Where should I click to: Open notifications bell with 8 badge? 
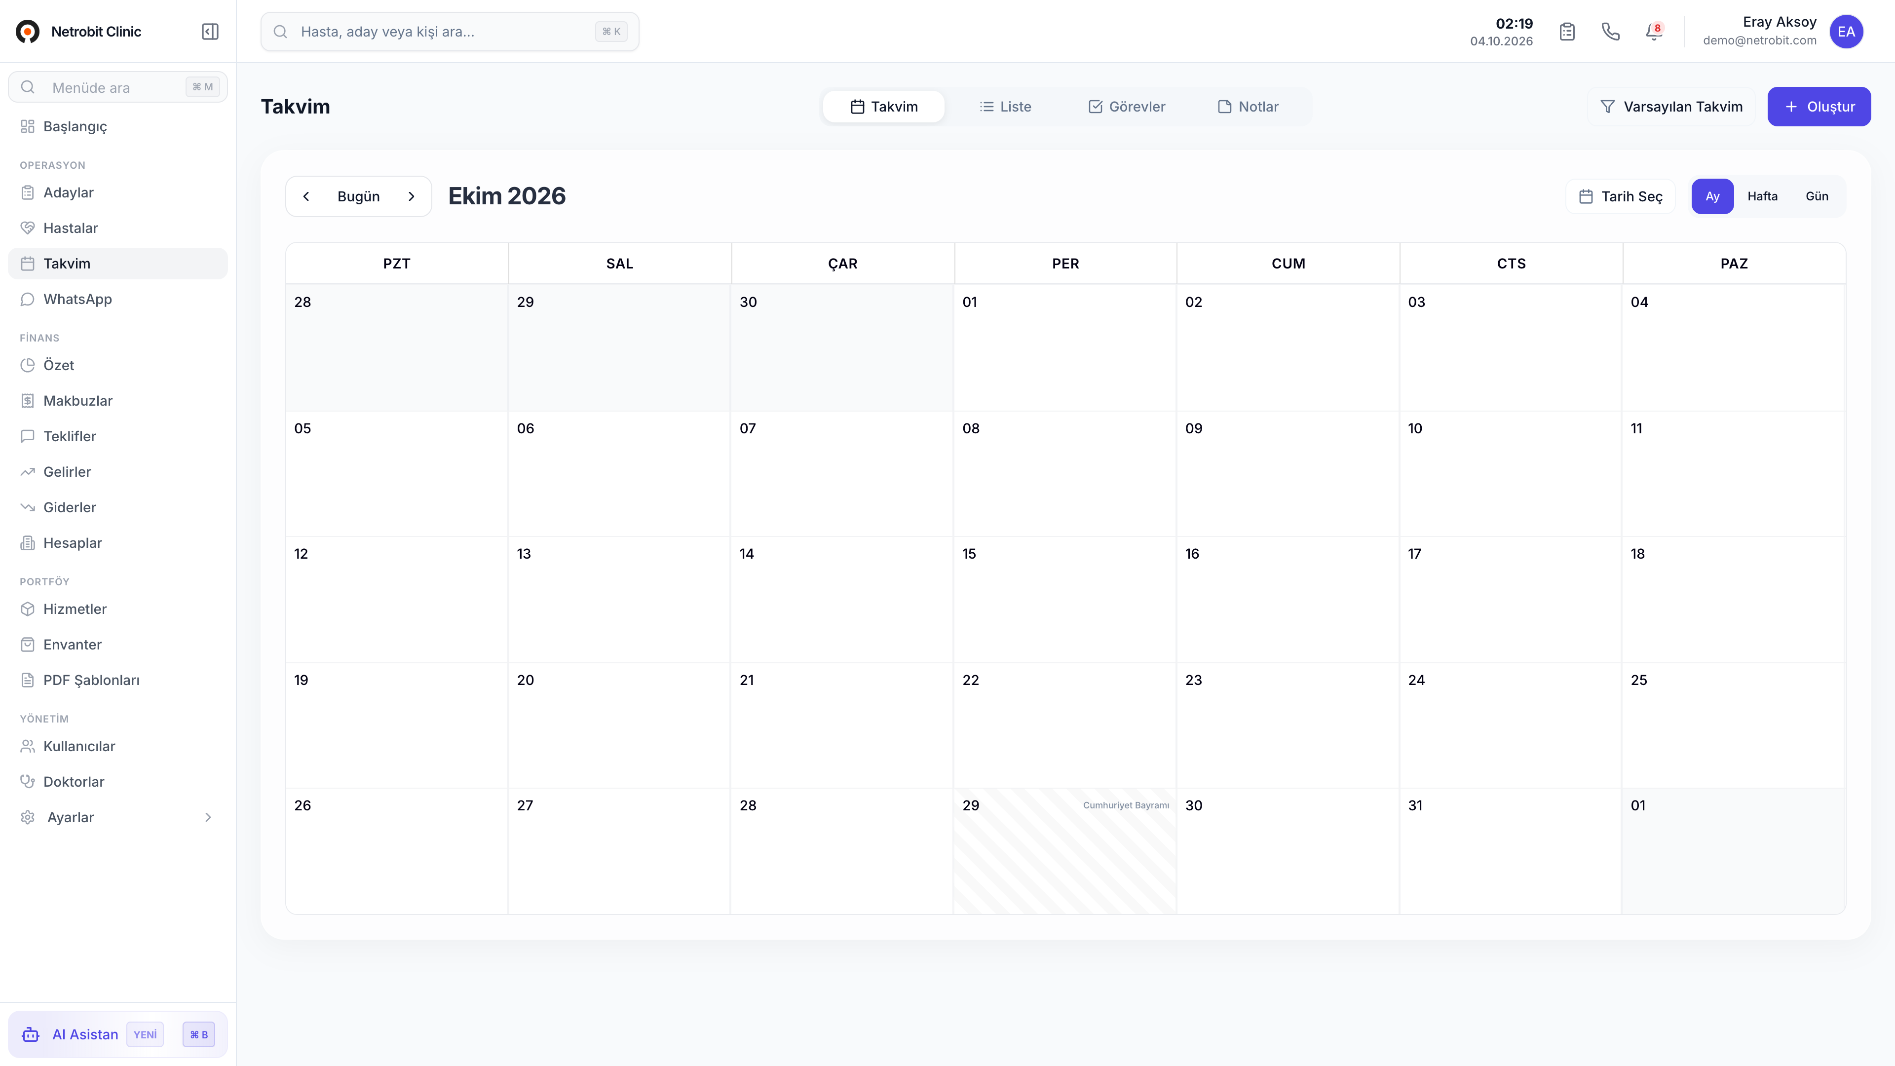click(1654, 32)
